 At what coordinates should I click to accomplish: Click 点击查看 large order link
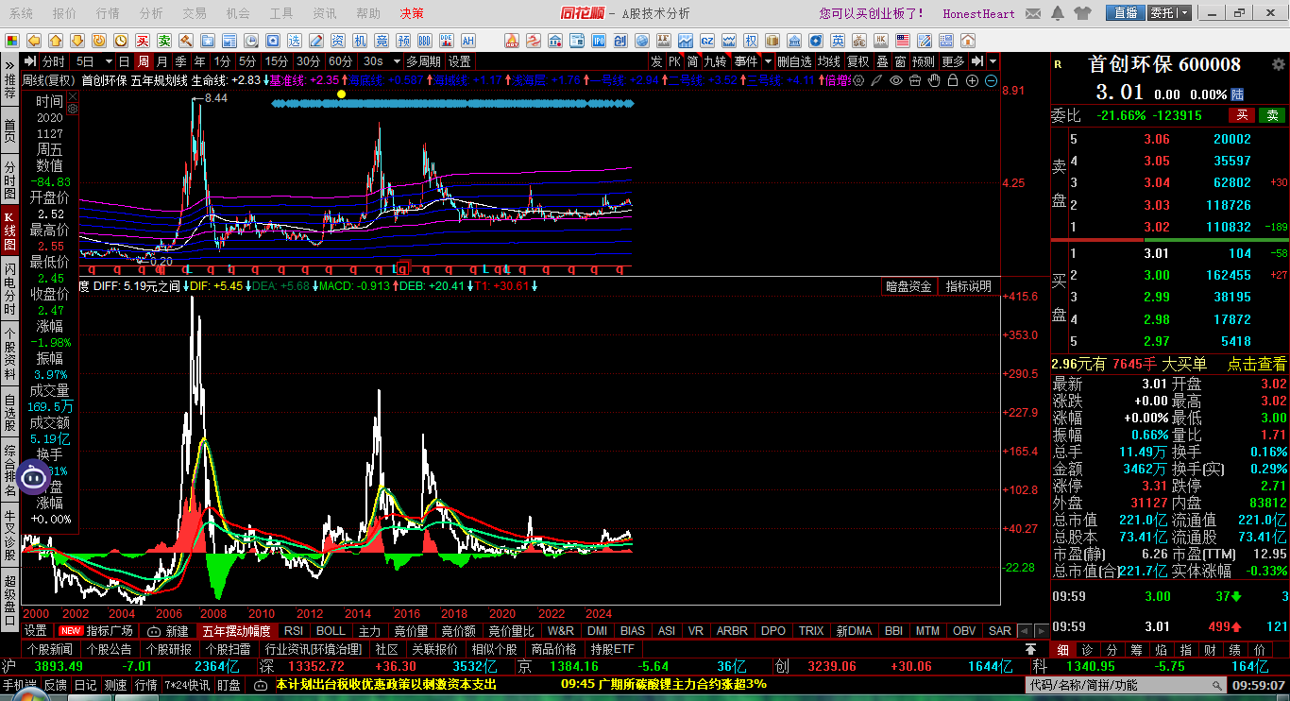(1256, 364)
